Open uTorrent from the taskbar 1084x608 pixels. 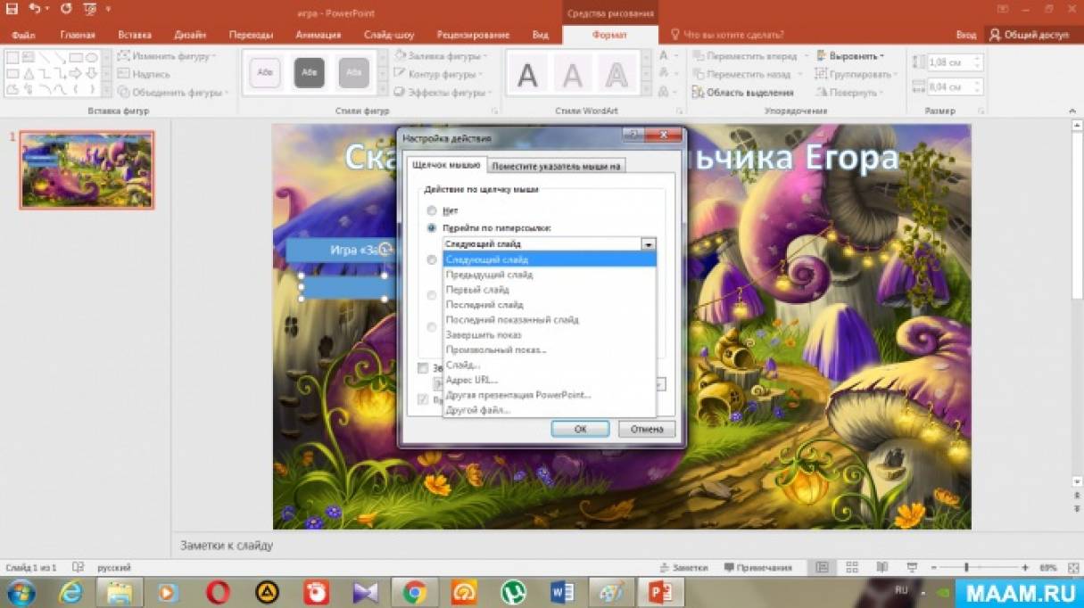tap(512, 592)
